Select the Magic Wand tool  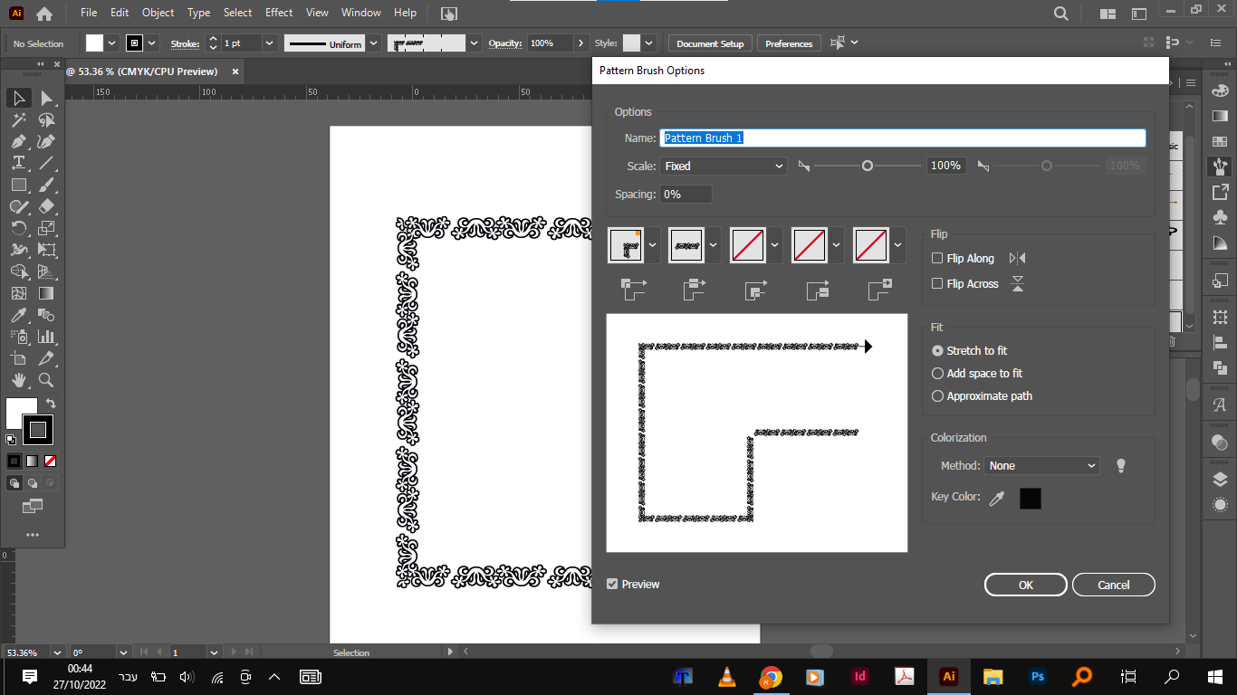tap(18, 119)
